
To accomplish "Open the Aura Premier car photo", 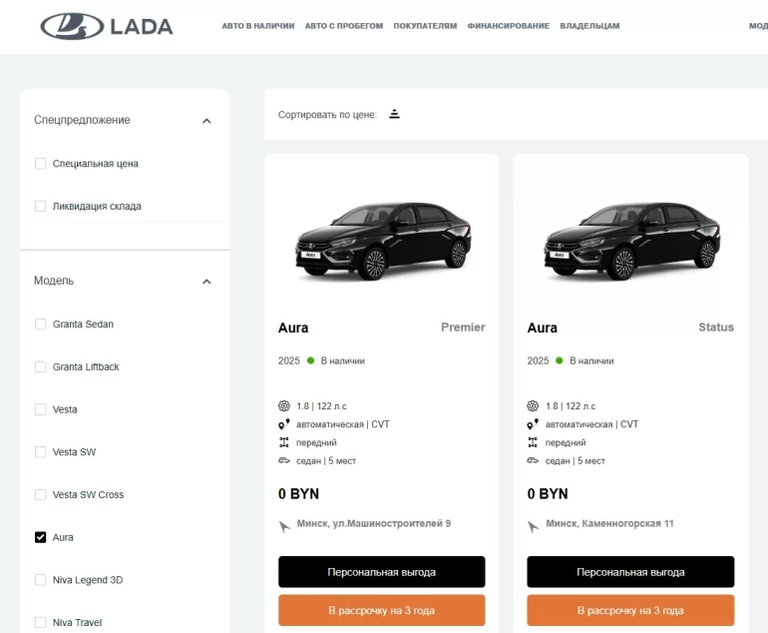I will pos(382,240).
